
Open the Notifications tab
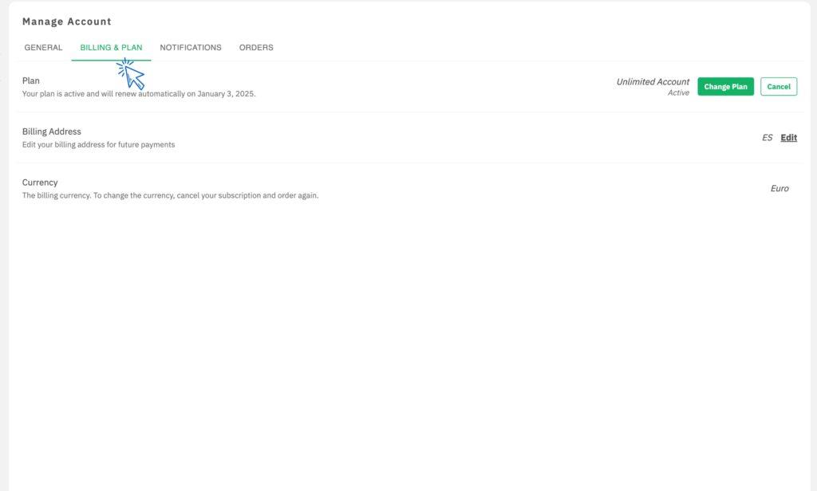point(191,48)
